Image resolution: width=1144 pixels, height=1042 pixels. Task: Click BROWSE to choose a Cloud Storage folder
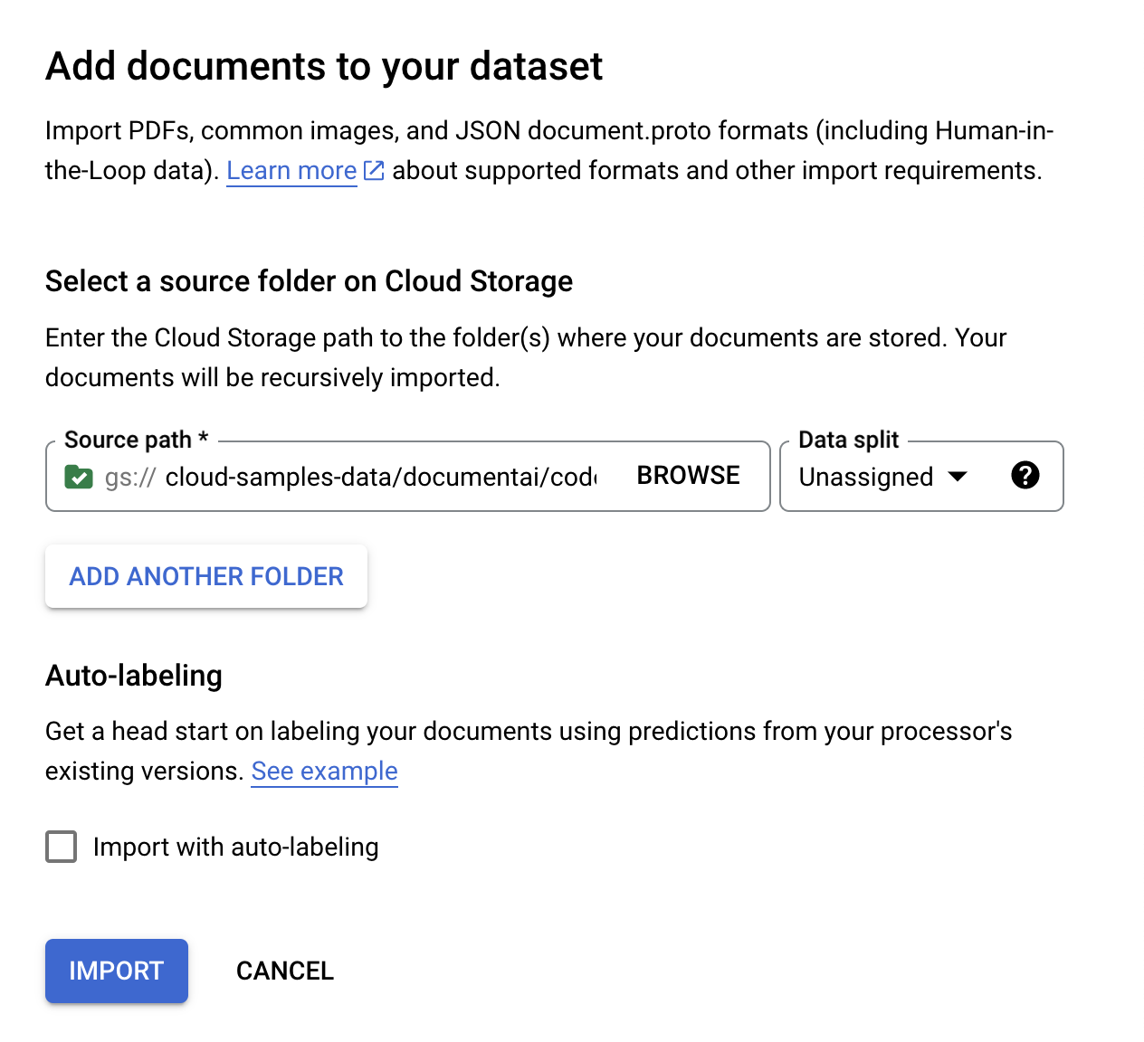688,475
